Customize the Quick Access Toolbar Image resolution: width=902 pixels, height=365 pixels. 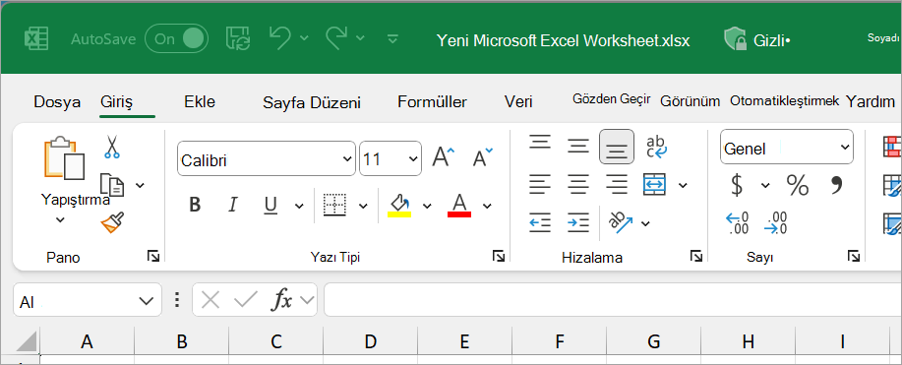point(392,39)
